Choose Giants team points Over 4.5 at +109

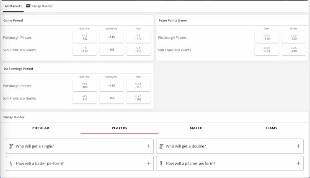tap(266, 50)
